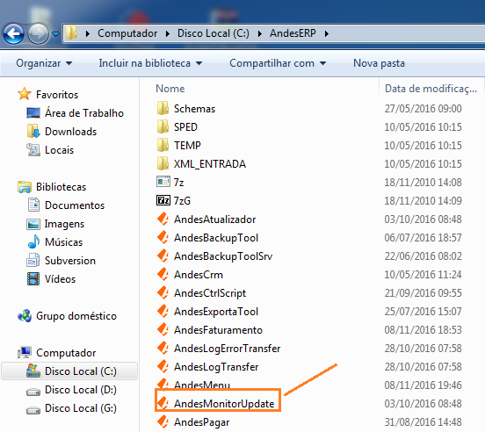Open Incluir na biblioteca dropdown
The image size is (485, 432).
(150, 63)
